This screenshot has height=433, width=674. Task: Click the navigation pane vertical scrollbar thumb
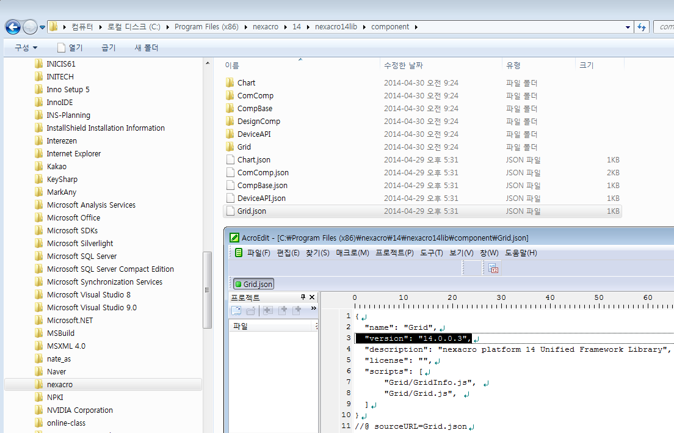[207, 290]
